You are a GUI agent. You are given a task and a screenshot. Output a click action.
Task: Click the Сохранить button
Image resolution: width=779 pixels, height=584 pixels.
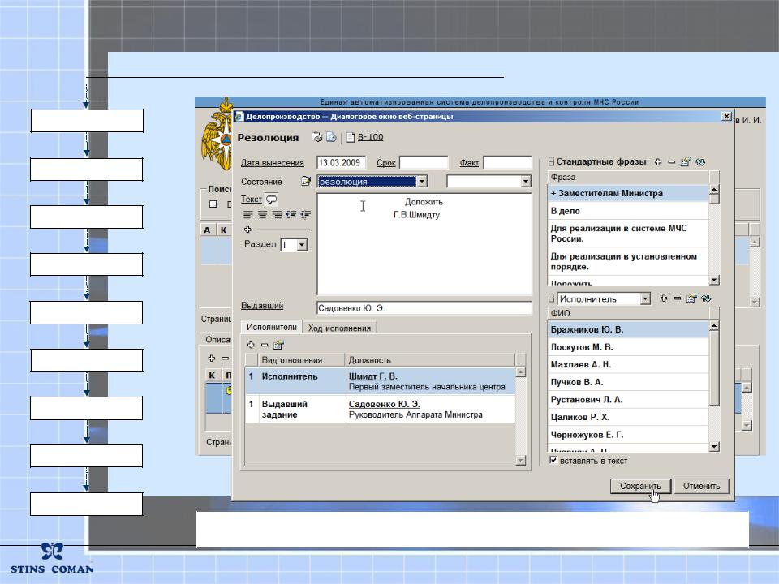(640, 486)
